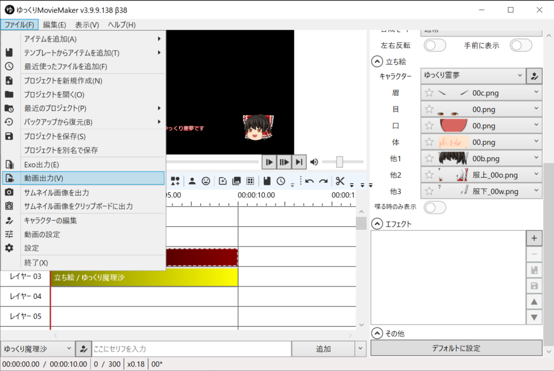The width and height of the screenshot is (554, 371).
Task: Star the 眉 00c.png entry
Action: [x=429, y=93]
